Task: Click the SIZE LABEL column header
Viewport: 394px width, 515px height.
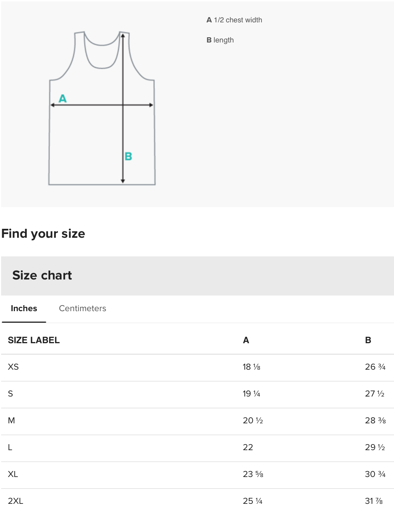Action: [34, 340]
